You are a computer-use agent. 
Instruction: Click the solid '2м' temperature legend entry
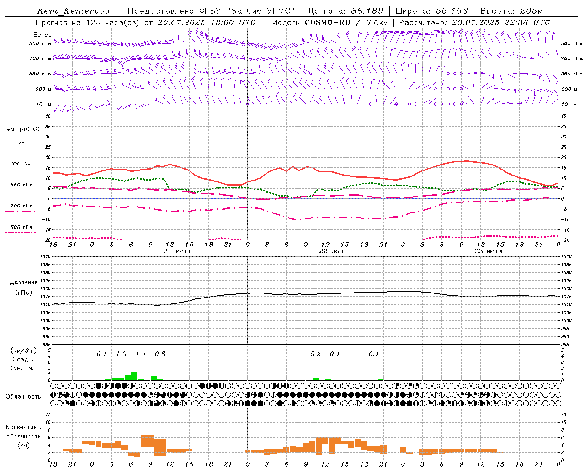pyautogui.click(x=21, y=143)
